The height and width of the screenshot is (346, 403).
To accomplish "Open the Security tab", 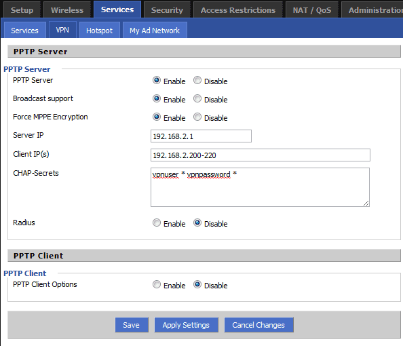I will [x=167, y=10].
